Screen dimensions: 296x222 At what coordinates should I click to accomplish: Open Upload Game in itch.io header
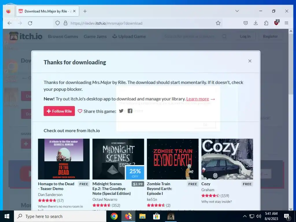129,36
